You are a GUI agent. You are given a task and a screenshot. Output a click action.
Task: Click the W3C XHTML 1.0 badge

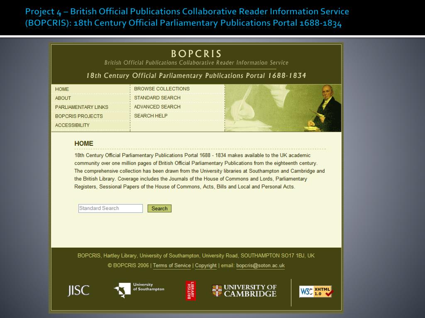tap(316, 291)
